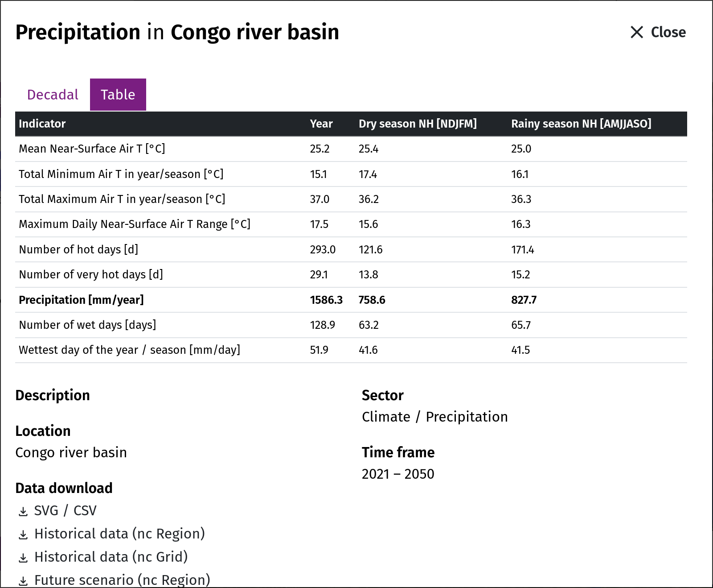Image resolution: width=713 pixels, height=588 pixels.
Task: Click download icon for Future scenario (nc Region)
Action: 23,581
